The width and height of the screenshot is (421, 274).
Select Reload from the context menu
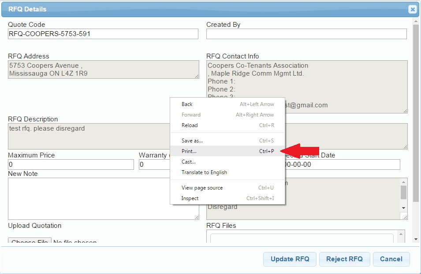click(189, 125)
